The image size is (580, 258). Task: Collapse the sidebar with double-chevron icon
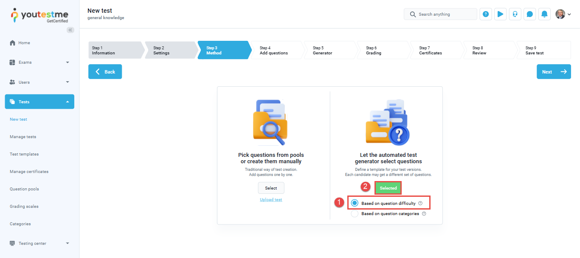coord(70,30)
